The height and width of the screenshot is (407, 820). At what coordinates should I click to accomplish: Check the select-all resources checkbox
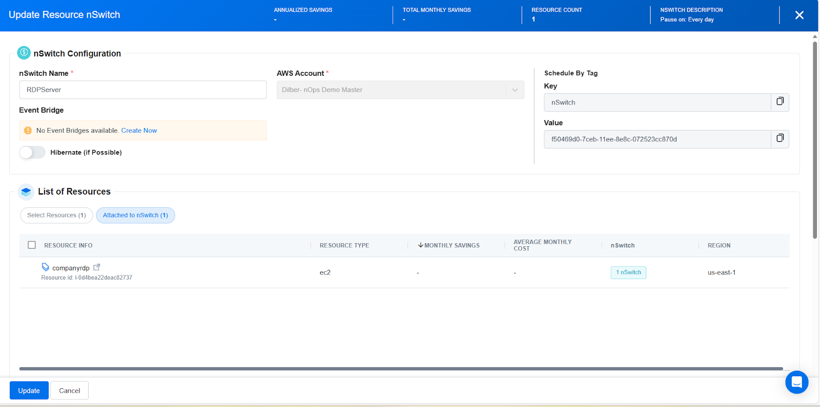coord(32,245)
